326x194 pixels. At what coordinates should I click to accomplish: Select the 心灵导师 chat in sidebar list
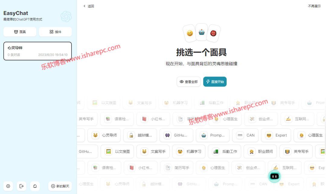38,51
